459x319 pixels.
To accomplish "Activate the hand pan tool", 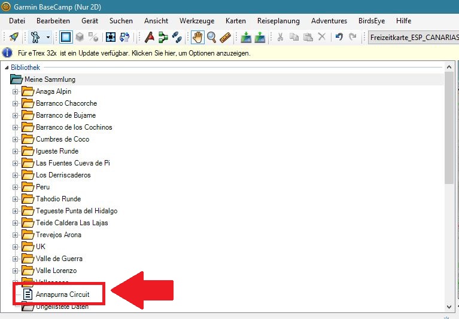I will [197, 37].
